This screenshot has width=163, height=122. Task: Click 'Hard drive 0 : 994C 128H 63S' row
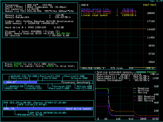coord(34,27)
